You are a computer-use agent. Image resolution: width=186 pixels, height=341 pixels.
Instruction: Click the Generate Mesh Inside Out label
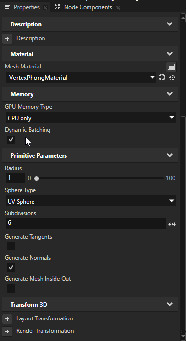38,279
